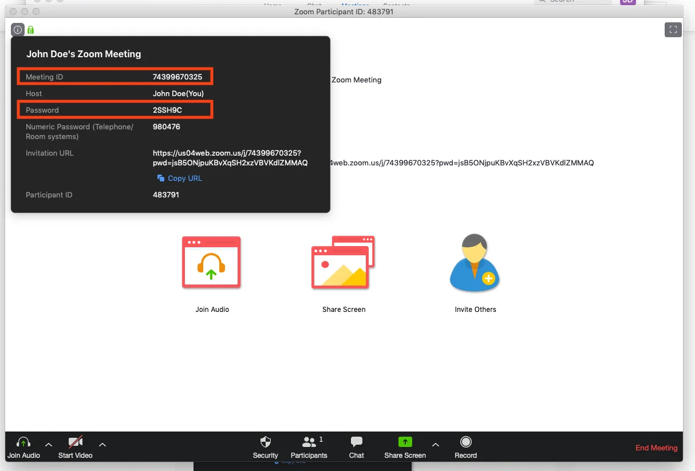Click the Password label in the info panel
Image resolution: width=695 pixels, height=471 pixels.
pyautogui.click(x=42, y=110)
